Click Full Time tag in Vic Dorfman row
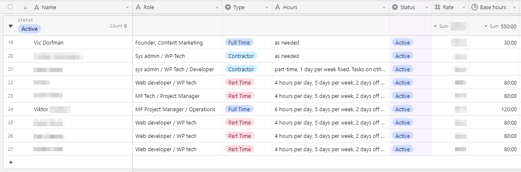This screenshot has width=521, height=172. tap(239, 42)
